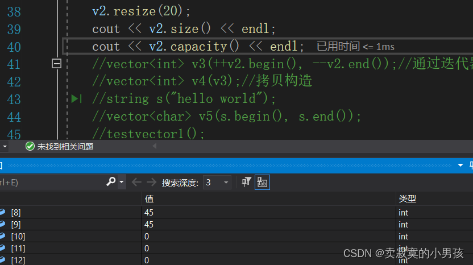Go back to previous search result
This screenshot has height=265, width=473.
click(x=136, y=183)
